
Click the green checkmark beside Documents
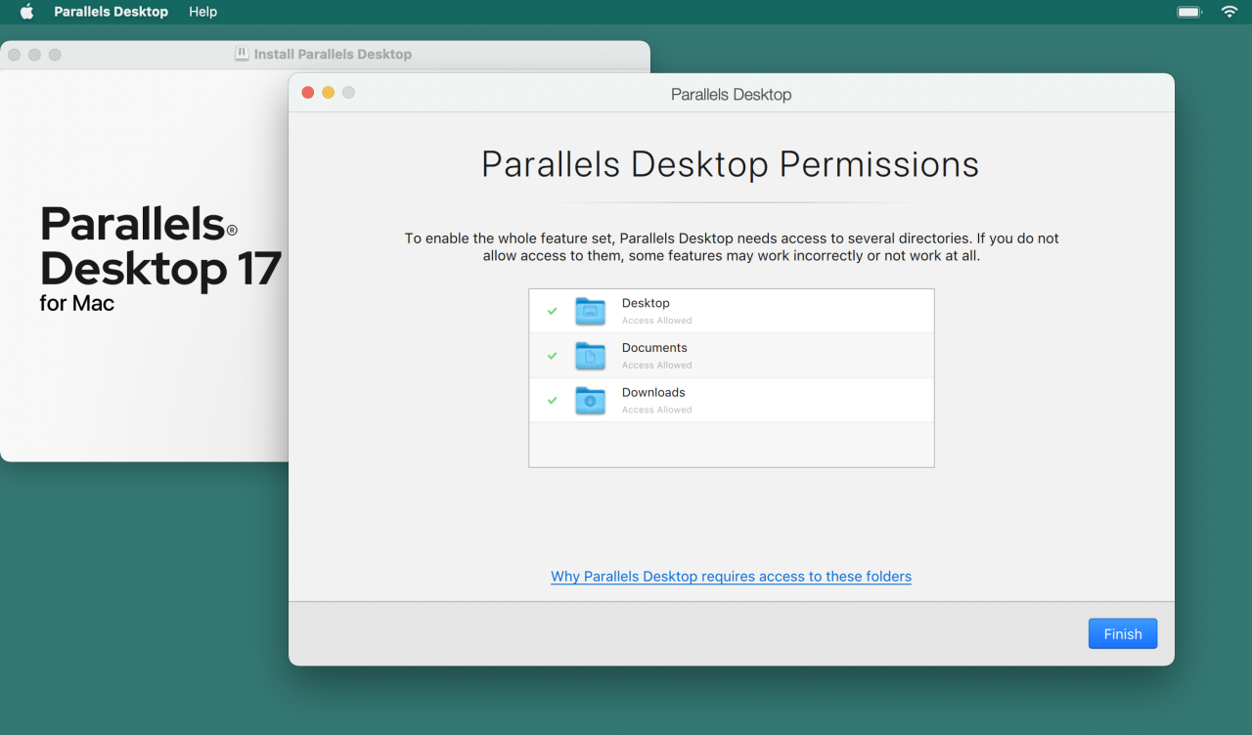552,356
